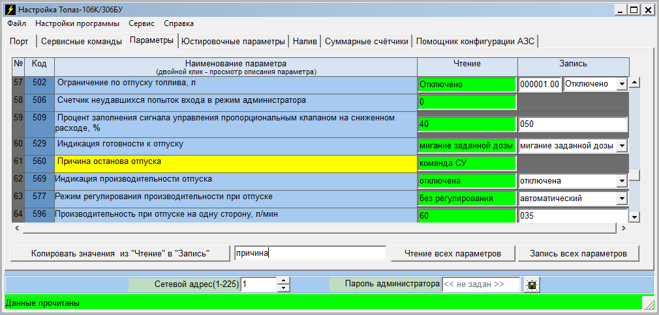Screen dimensions: 659x315
Task: Click the Сетевой адрес input field
Action: [258, 284]
